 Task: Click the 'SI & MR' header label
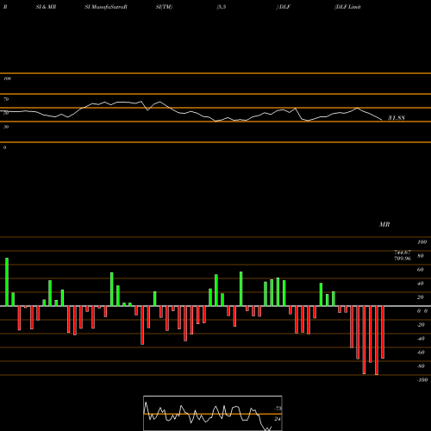(46, 7)
